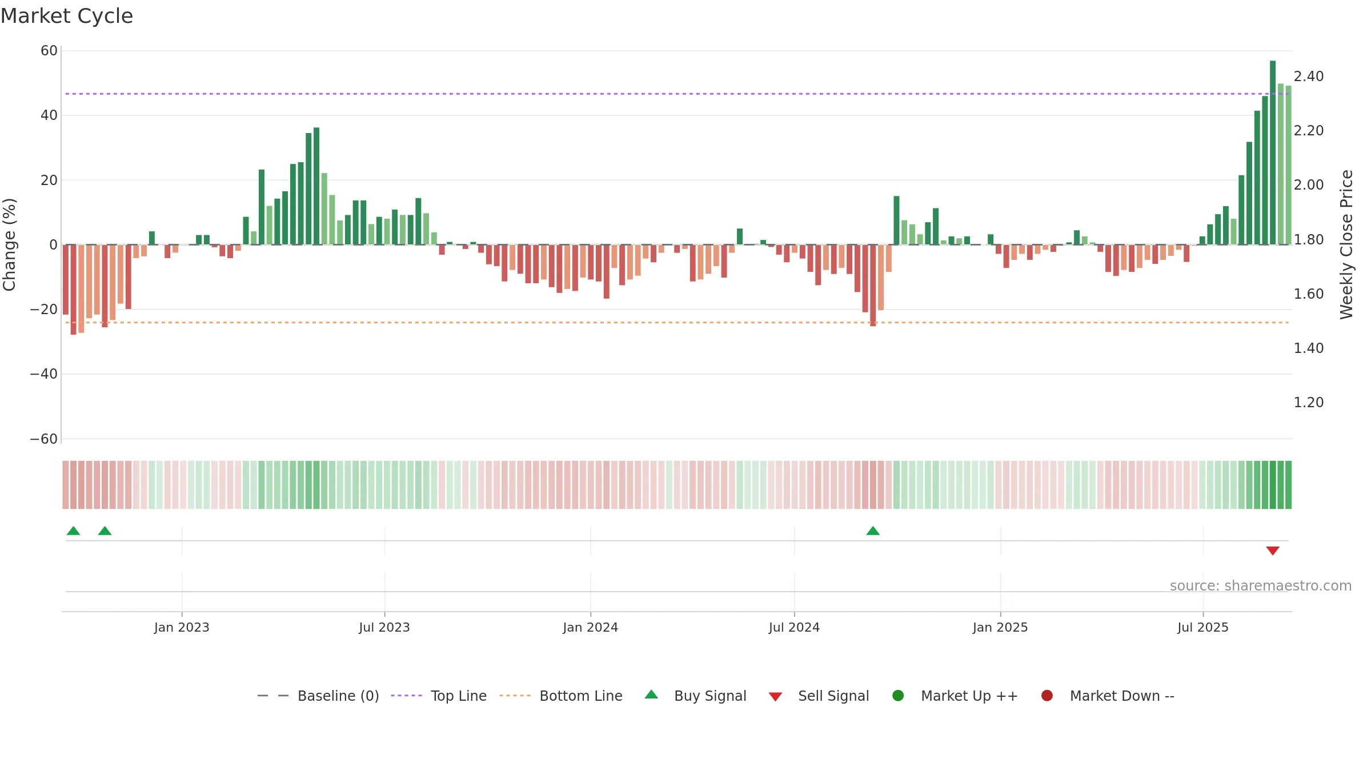Click the Jan 2024 x-axis label

coord(590,627)
